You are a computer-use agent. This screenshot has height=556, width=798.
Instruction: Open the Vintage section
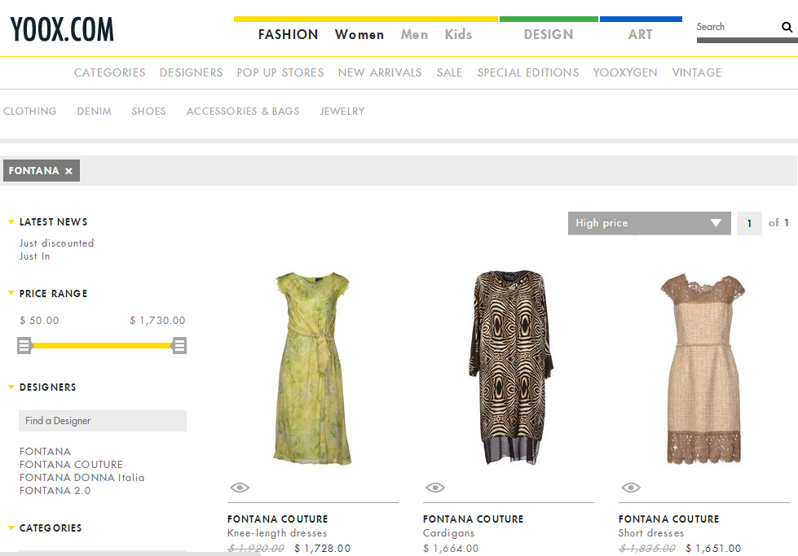(x=697, y=72)
